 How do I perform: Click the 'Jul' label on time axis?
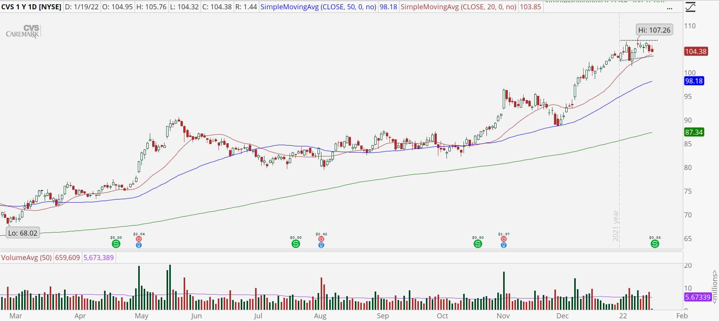point(258,316)
